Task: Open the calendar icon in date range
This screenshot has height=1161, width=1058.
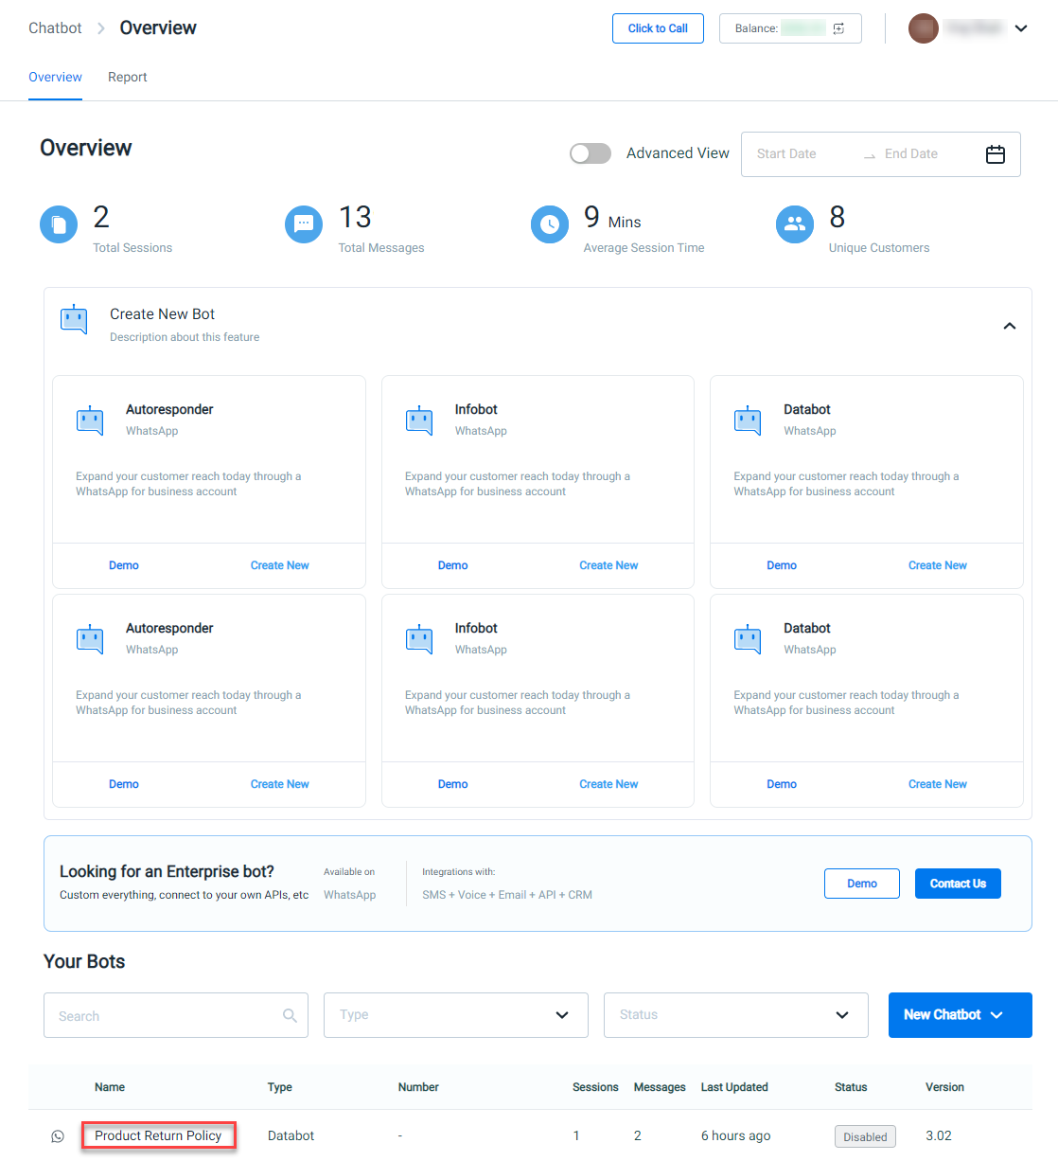Action: click(996, 154)
